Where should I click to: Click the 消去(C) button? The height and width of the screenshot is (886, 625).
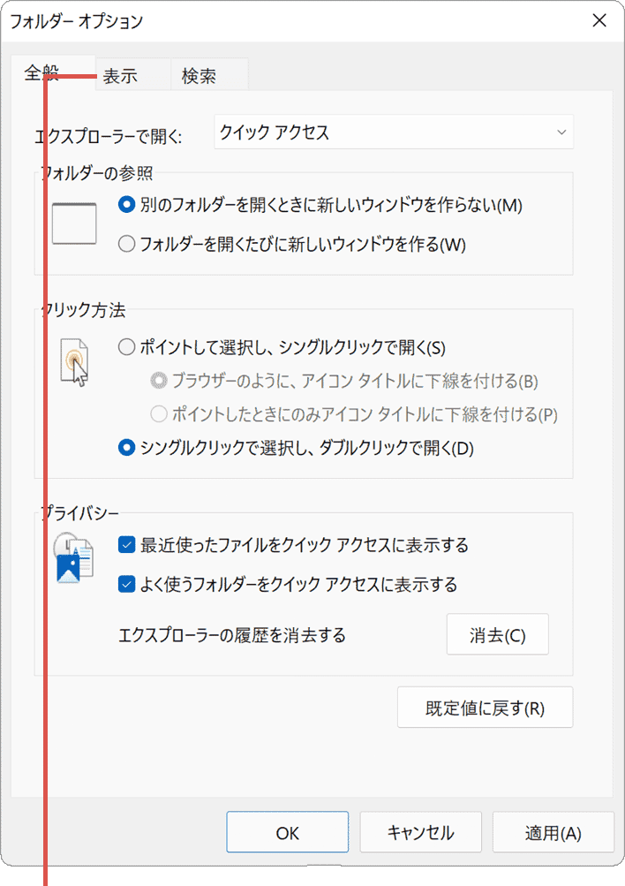point(497,634)
